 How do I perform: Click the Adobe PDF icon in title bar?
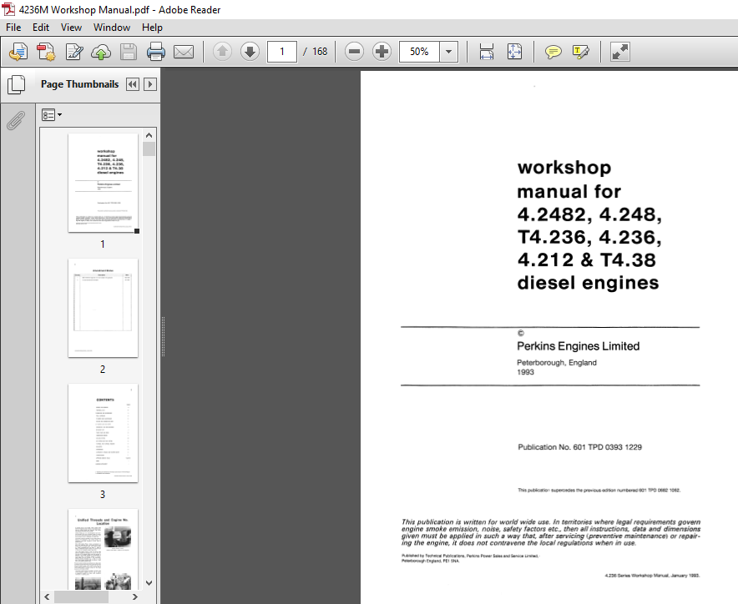[x=8, y=9]
